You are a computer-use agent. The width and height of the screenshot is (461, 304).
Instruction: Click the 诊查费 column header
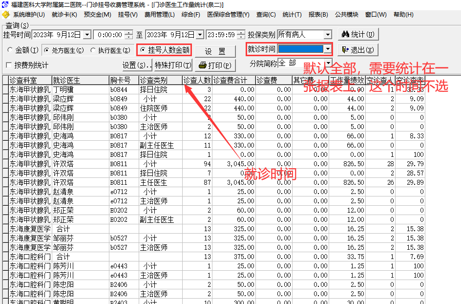273,80
